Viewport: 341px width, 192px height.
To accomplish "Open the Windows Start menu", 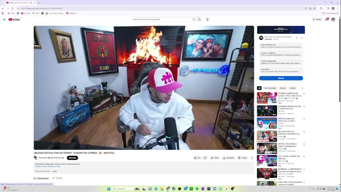I will (109, 189).
